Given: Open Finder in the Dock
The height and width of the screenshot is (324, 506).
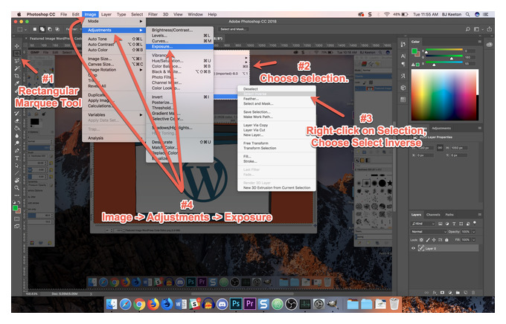Looking at the screenshot, I should [112, 304].
